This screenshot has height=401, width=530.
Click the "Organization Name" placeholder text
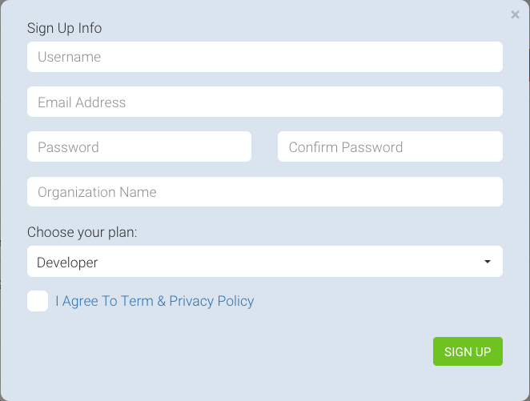coord(97,192)
